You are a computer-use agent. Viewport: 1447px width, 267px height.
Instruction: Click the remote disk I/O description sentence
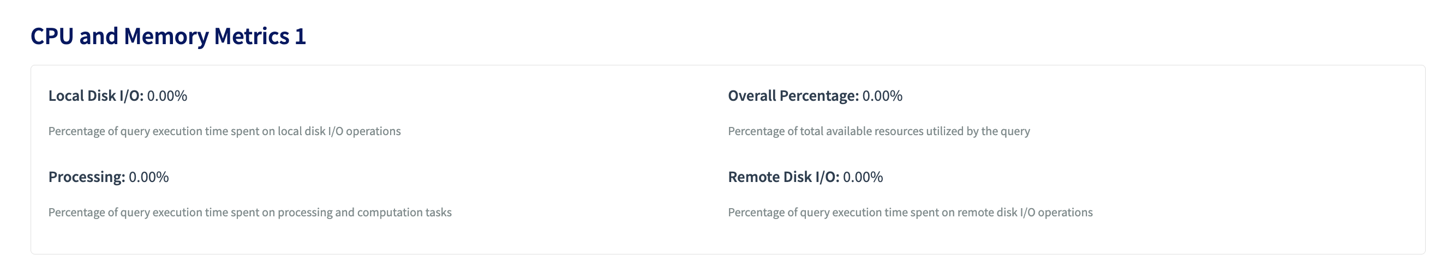910,213
